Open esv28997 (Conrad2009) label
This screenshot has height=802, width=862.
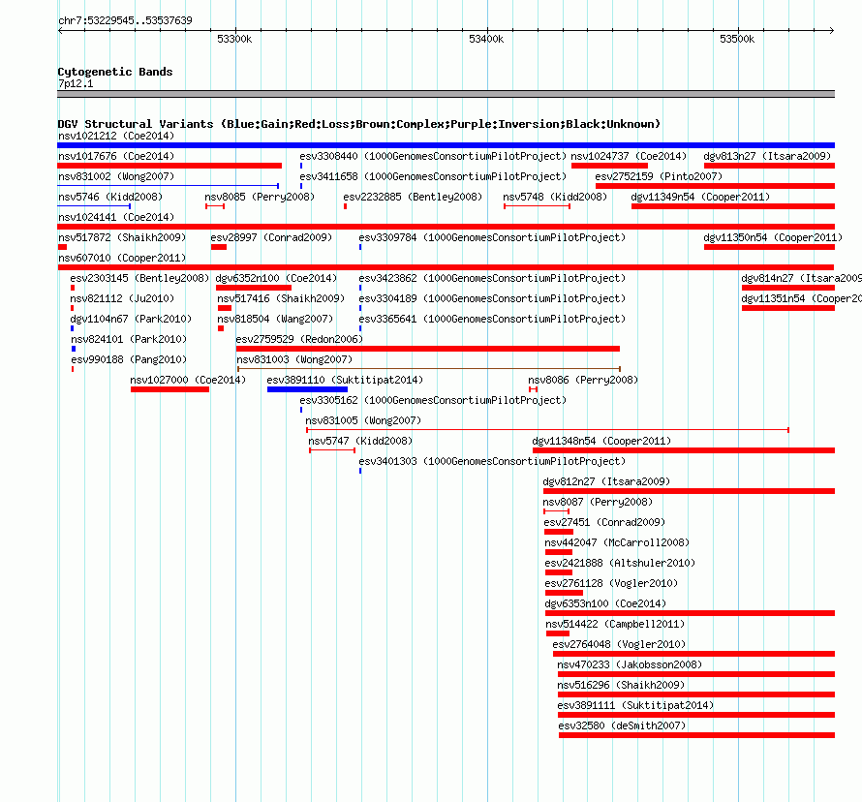271,237
